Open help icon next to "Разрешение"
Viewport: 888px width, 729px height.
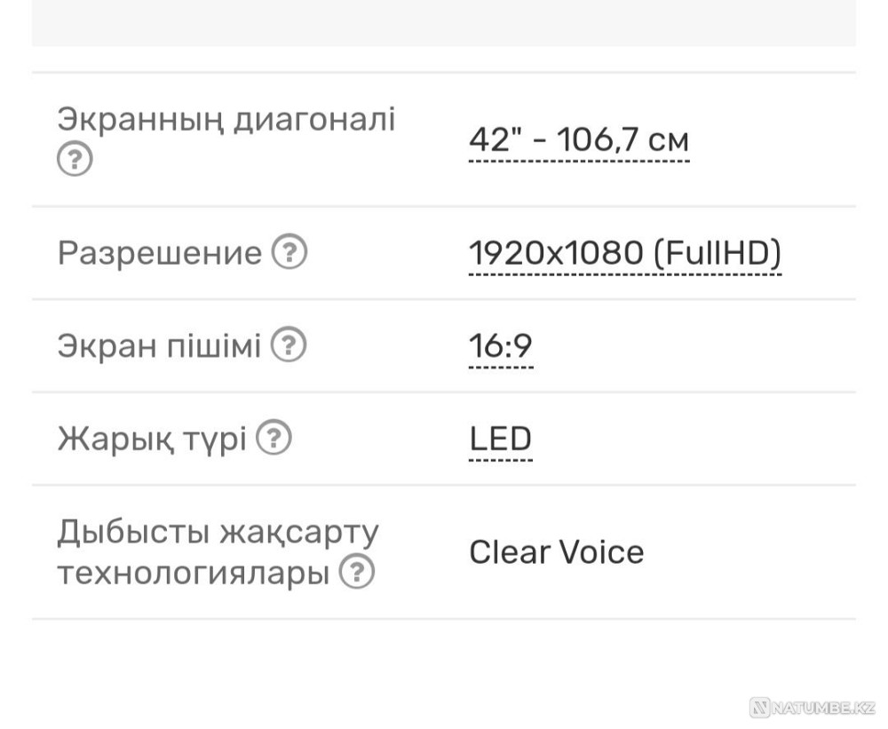coord(290,252)
